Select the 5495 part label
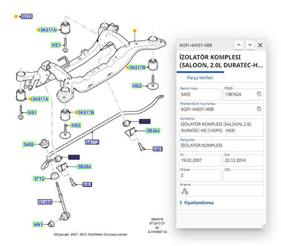Viewport: 281px width, 246px height. [29, 144]
